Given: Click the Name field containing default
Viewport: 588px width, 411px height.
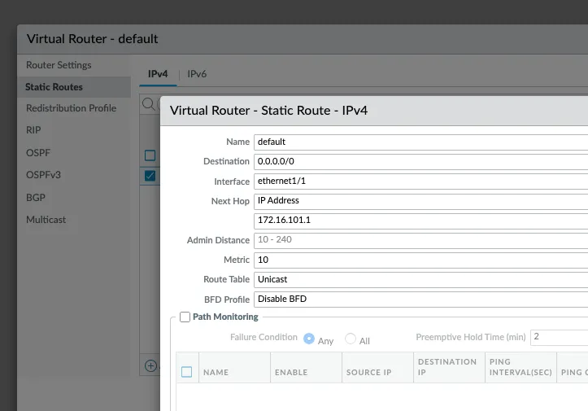Looking at the screenshot, I should click(x=420, y=142).
